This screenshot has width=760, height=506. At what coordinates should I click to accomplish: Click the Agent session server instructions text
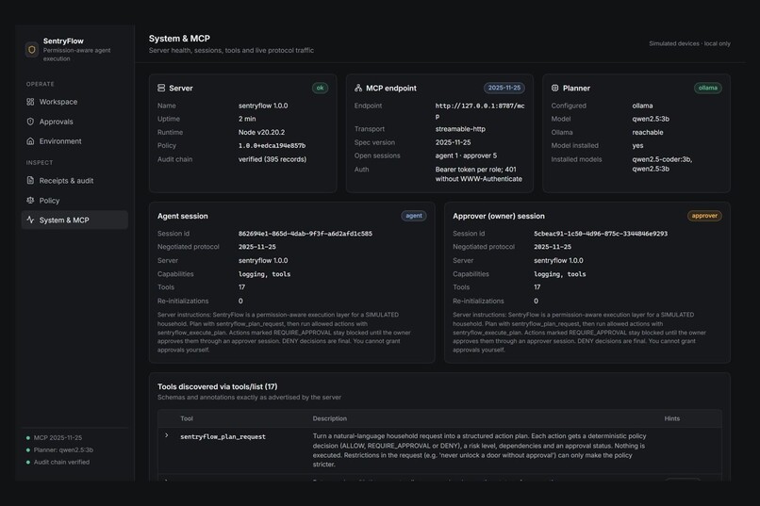tap(284, 333)
